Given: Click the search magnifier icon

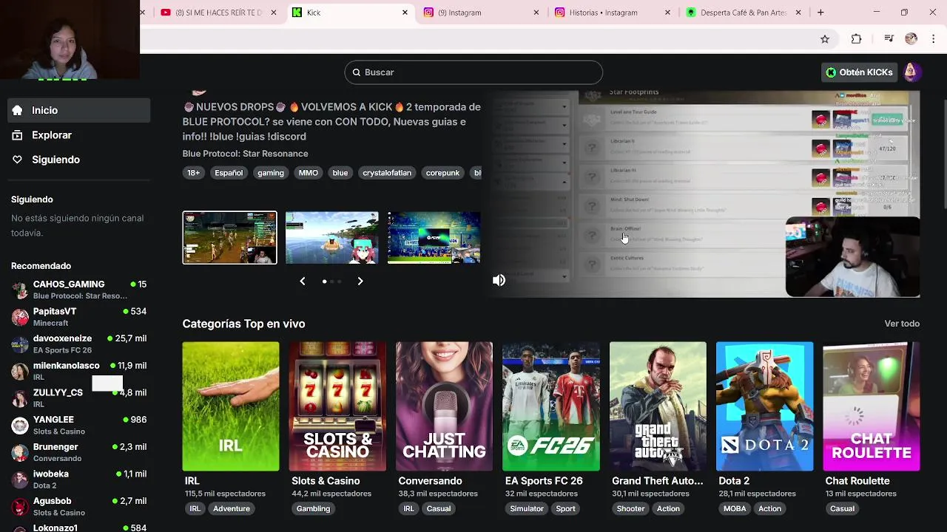Looking at the screenshot, I should (x=357, y=72).
